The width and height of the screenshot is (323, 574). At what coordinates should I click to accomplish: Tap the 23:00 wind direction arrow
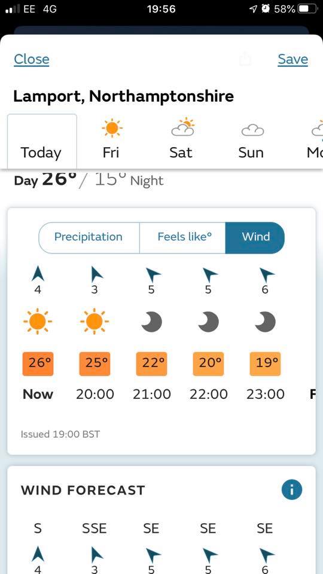click(265, 274)
